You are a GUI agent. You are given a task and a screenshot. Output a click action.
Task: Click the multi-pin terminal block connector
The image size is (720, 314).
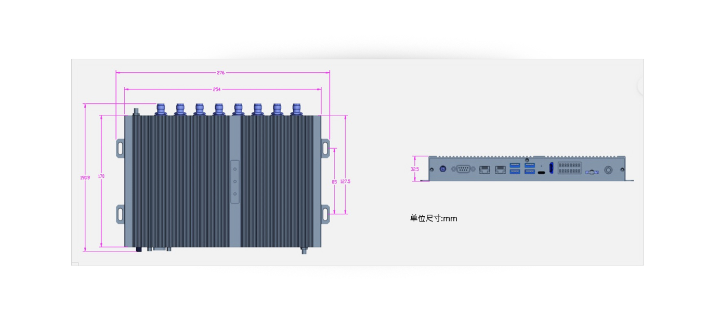[569, 168]
